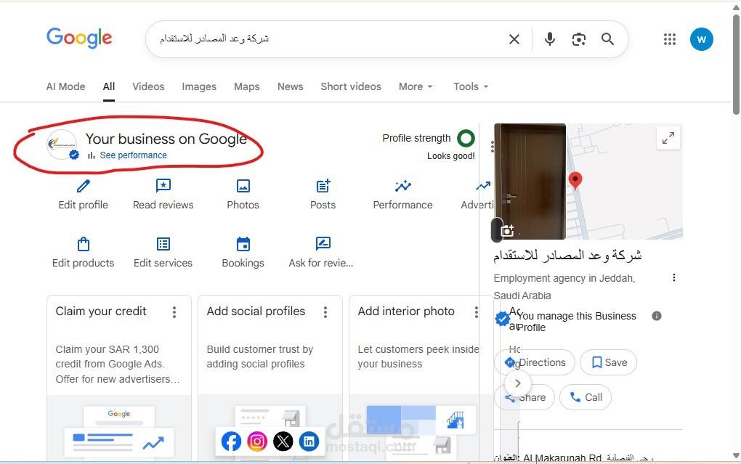Image resolution: width=741 pixels, height=464 pixels.
Task: Open Claim your credit card options menu
Action: tap(174, 312)
